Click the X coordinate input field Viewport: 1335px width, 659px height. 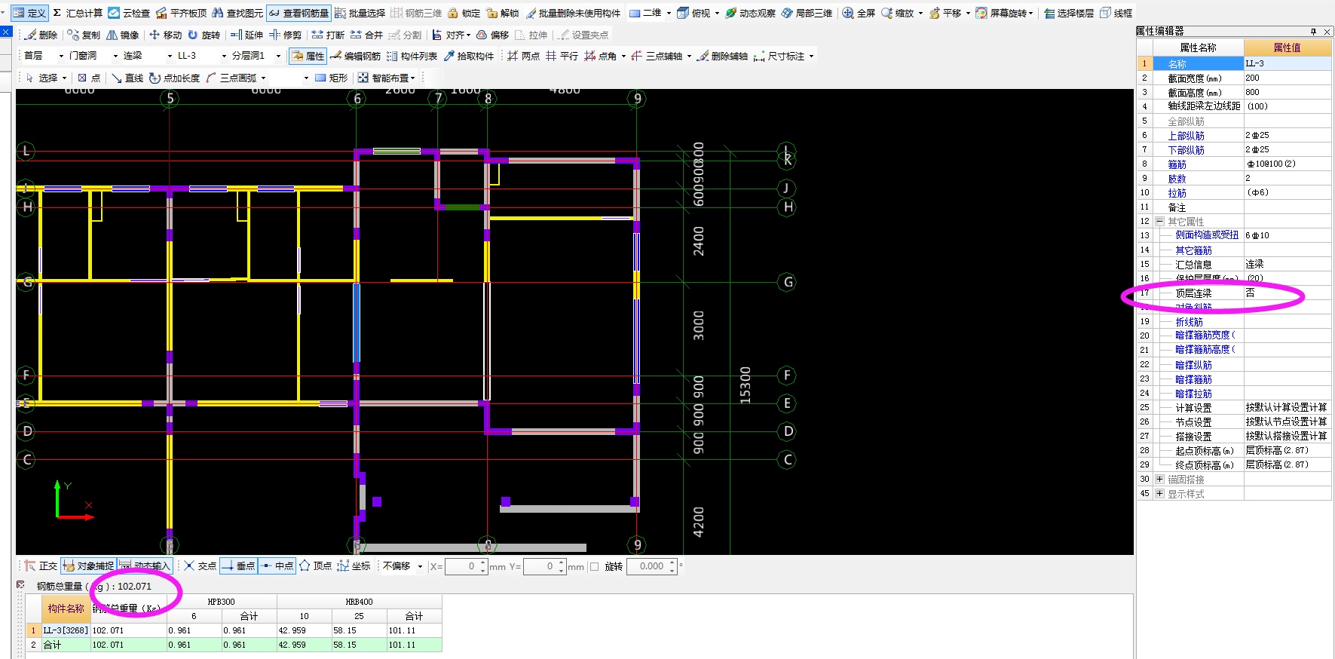point(462,566)
